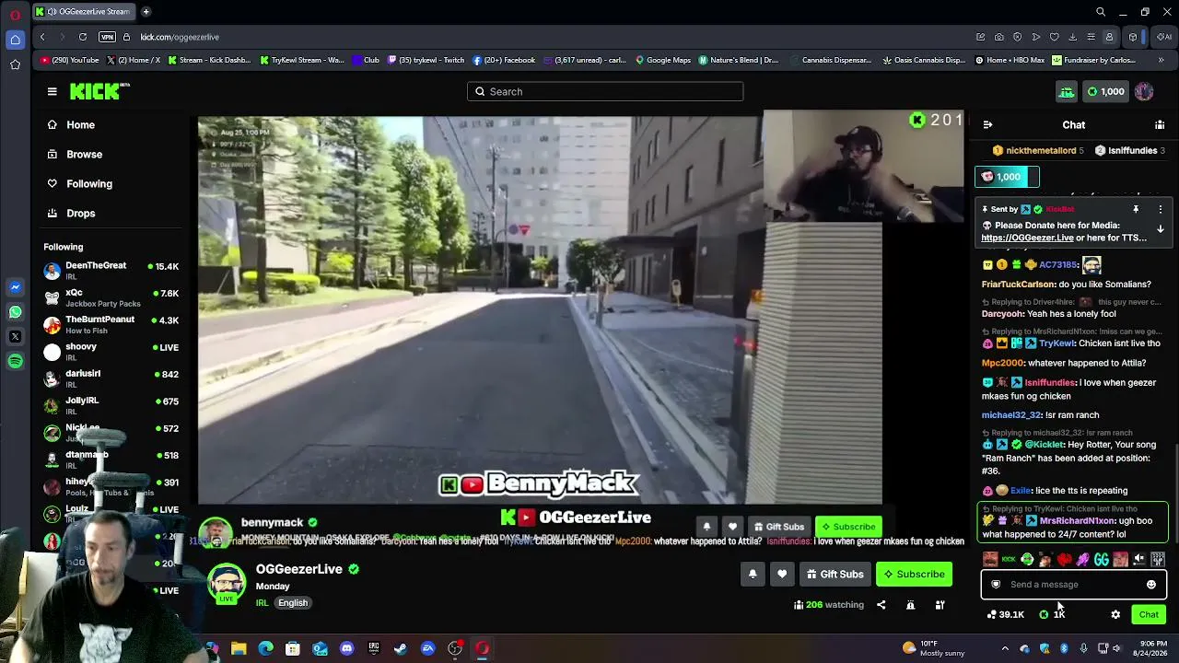The image size is (1179, 663).
Task: Insert the GG emote
Action: (x=1101, y=559)
